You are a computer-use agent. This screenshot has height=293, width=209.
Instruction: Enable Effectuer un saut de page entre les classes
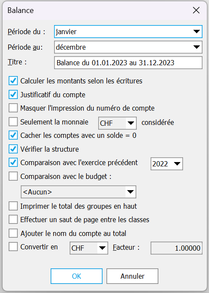13,220
